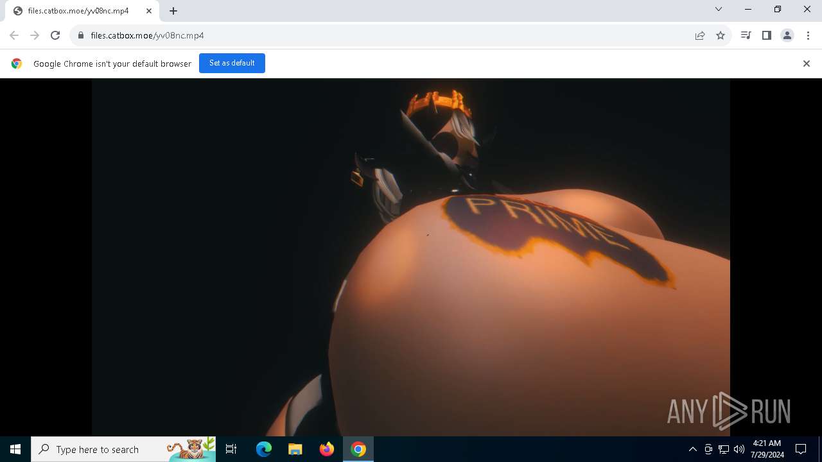View site information via the lock icon

80,35
